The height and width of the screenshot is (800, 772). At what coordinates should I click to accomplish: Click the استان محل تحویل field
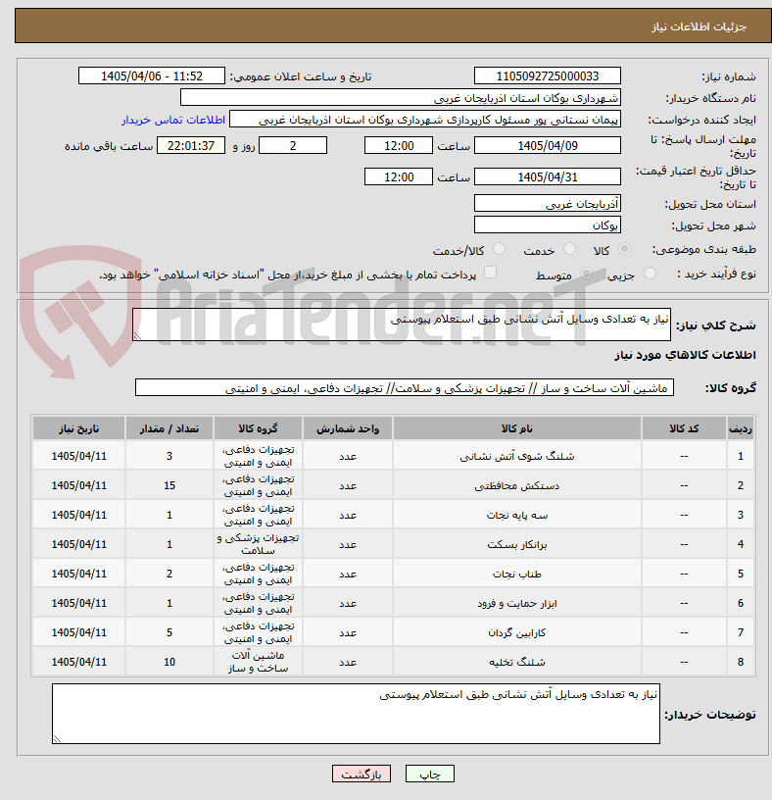(x=547, y=204)
